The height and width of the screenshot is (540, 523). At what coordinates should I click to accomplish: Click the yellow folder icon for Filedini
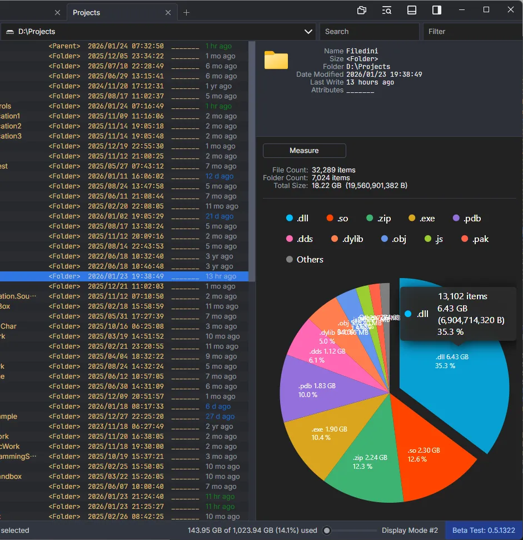point(276,60)
